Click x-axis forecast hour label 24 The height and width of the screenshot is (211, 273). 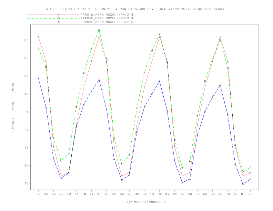pos(99,194)
